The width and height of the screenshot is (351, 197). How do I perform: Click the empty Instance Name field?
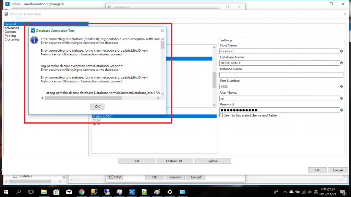tap(281, 75)
